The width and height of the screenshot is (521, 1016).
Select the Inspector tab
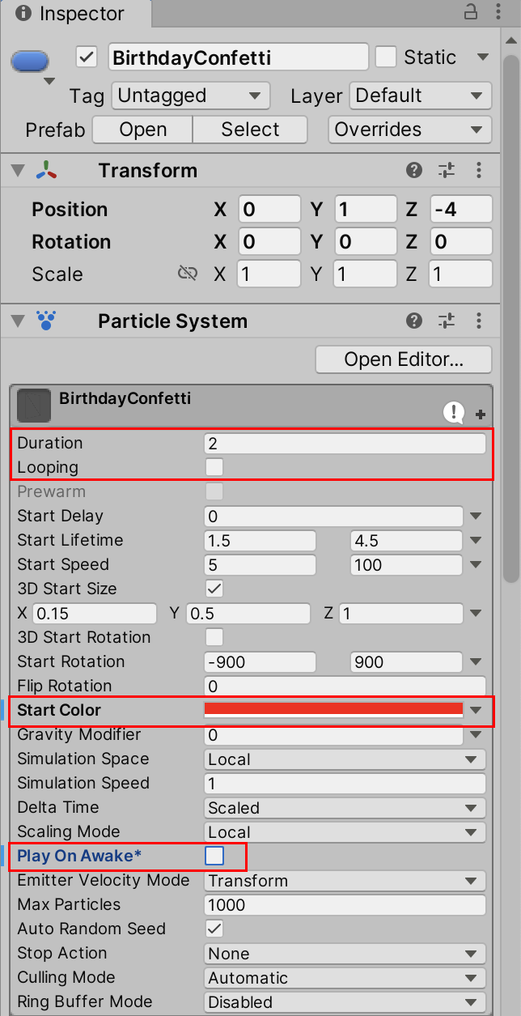(x=71, y=14)
